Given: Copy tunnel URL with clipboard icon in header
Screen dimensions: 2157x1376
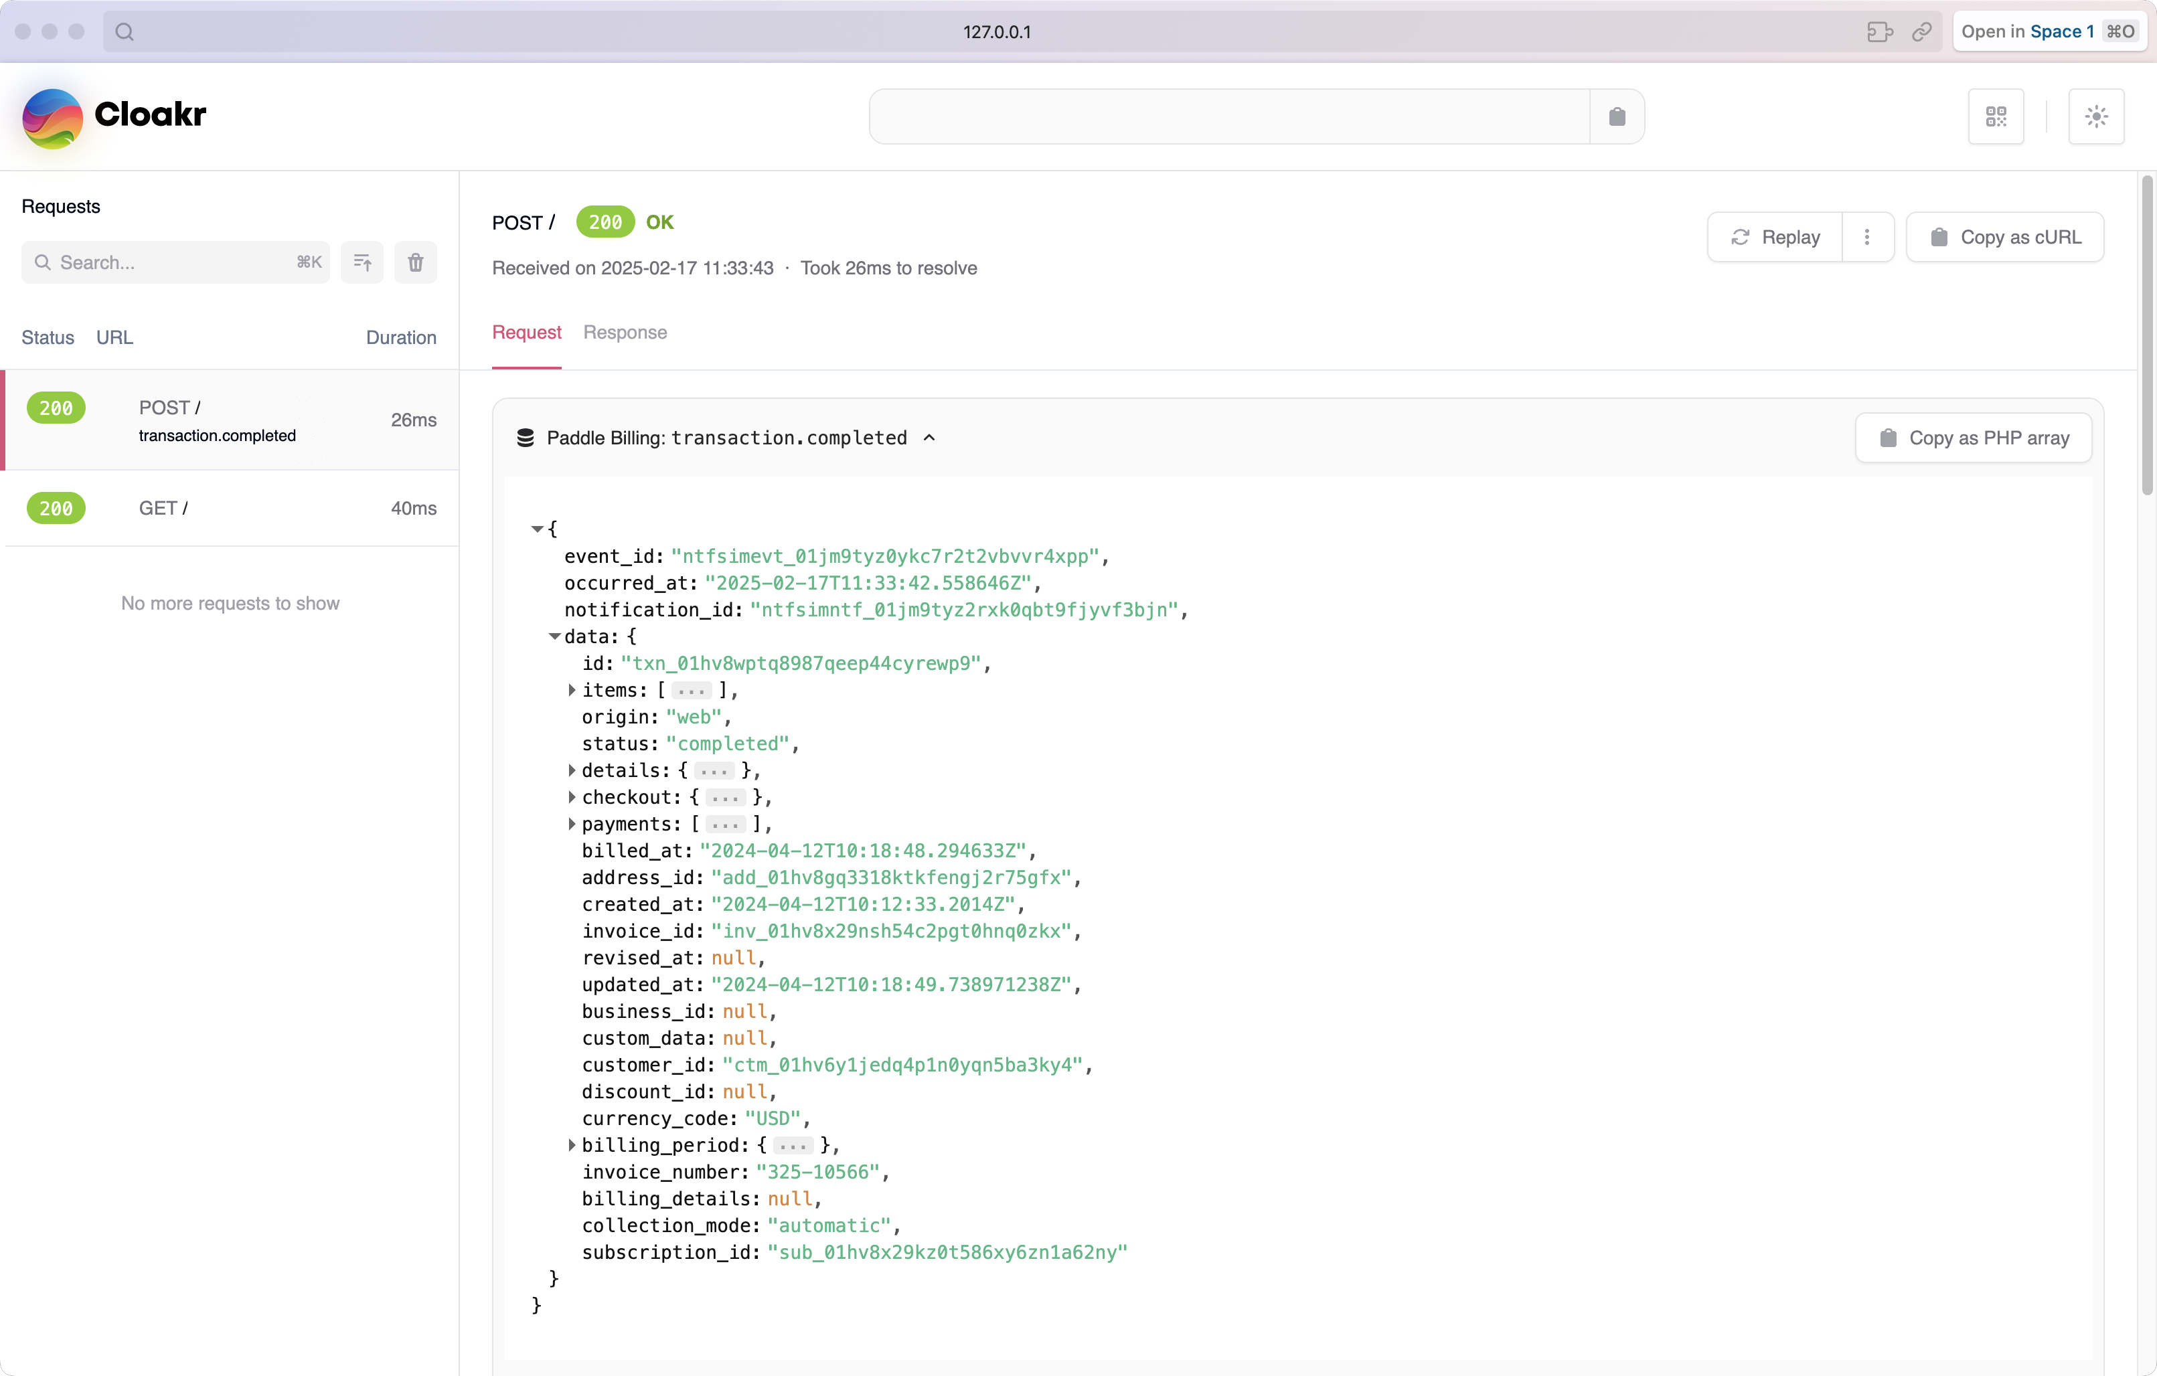Looking at the screenshot, I should coord(1617,116).
